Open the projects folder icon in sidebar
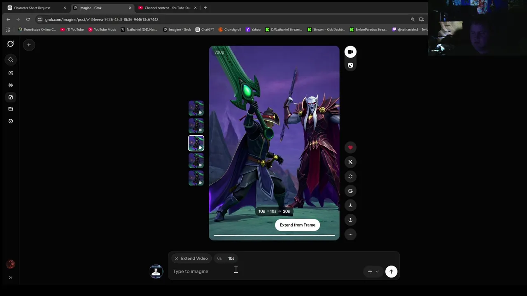Image resolution: width=527 pixels, height=296 pixels. click(x=11, y=109)
